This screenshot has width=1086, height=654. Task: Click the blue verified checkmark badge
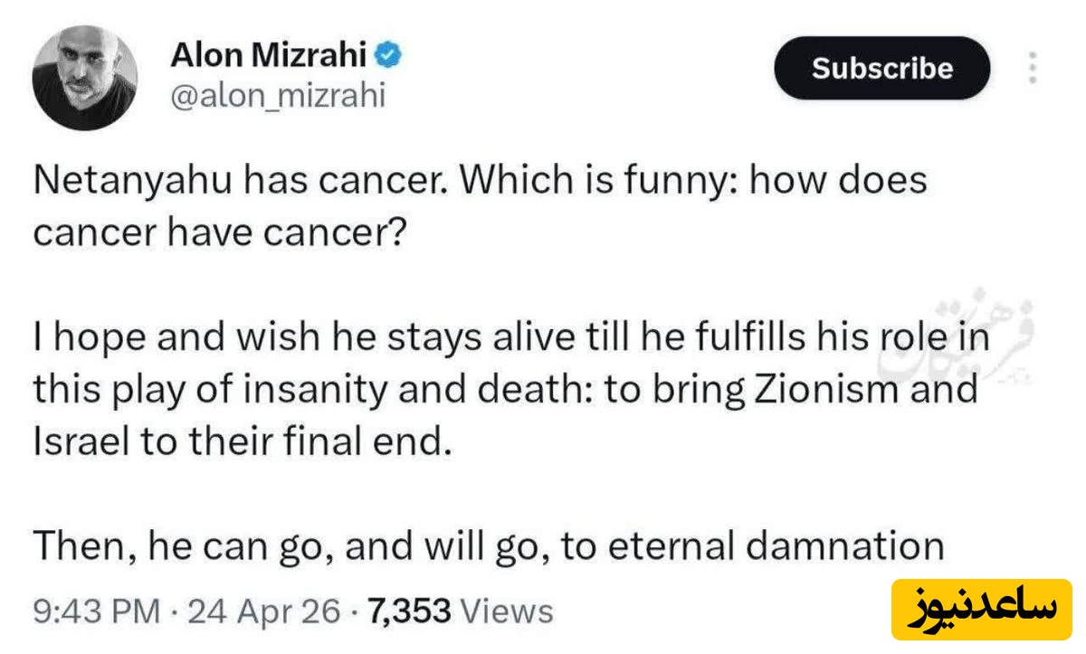point(389,56)
